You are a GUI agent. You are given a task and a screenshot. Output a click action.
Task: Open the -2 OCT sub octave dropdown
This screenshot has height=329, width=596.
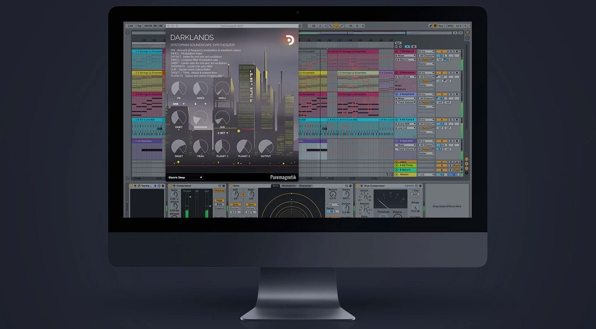[222, 133]
